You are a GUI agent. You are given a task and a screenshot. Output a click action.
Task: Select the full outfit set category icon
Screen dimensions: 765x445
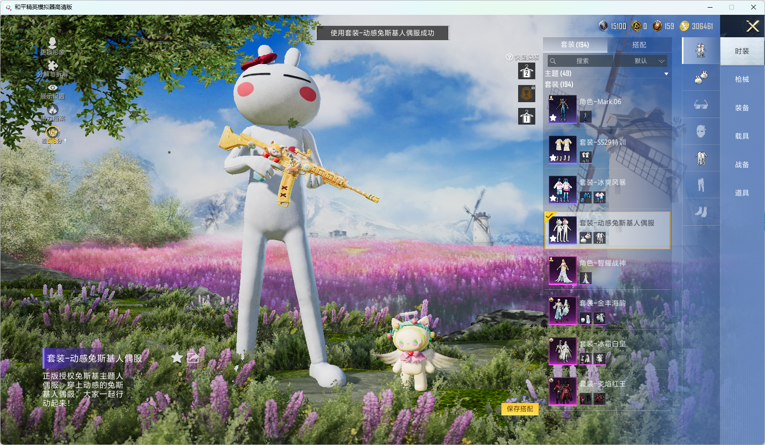click(x=701, y=51)
